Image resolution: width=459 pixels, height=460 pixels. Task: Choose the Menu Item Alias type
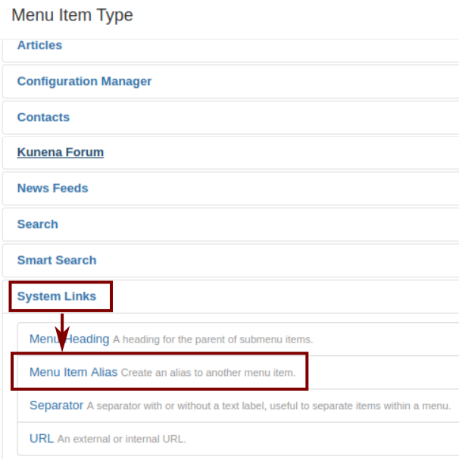click(73, 372)
